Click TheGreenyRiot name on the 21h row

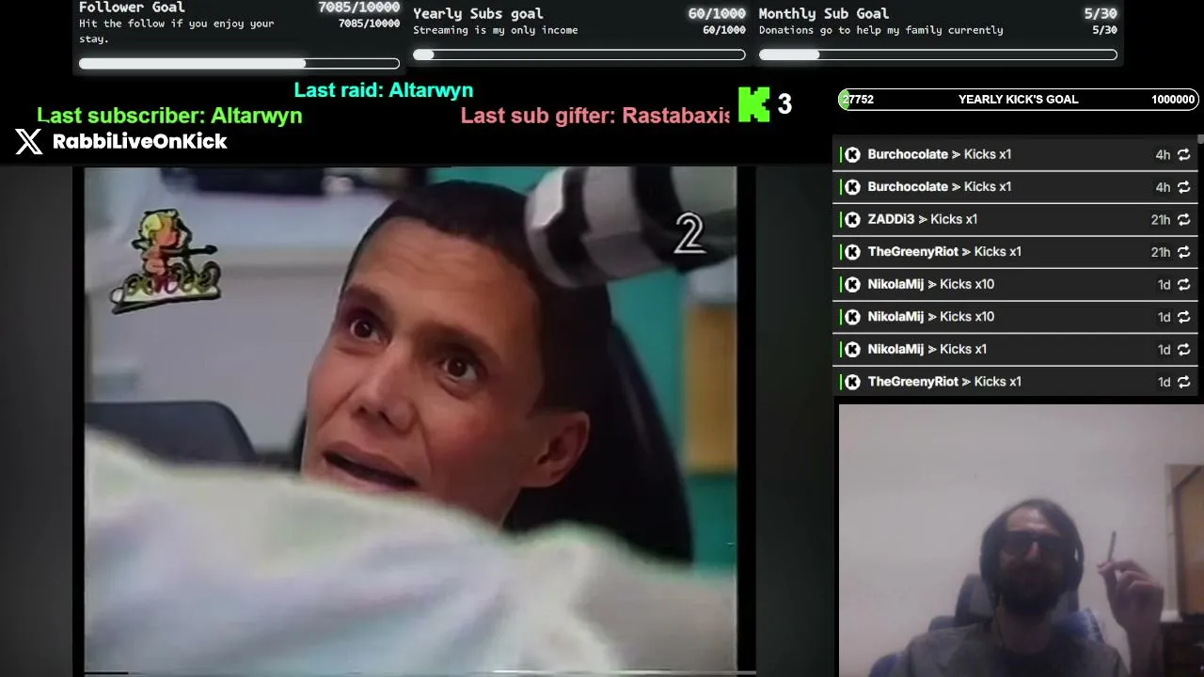tap(912, 252)
